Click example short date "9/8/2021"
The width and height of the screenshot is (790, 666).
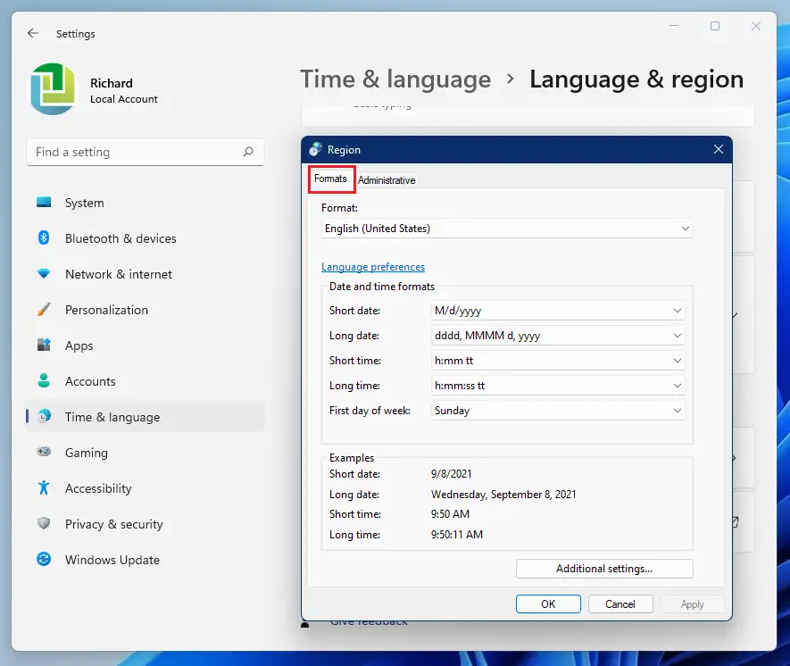tap(452, 473)
